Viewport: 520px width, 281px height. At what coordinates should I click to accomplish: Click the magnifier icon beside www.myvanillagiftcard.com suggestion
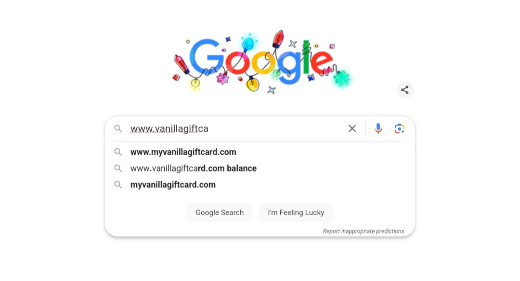(118, 152)
